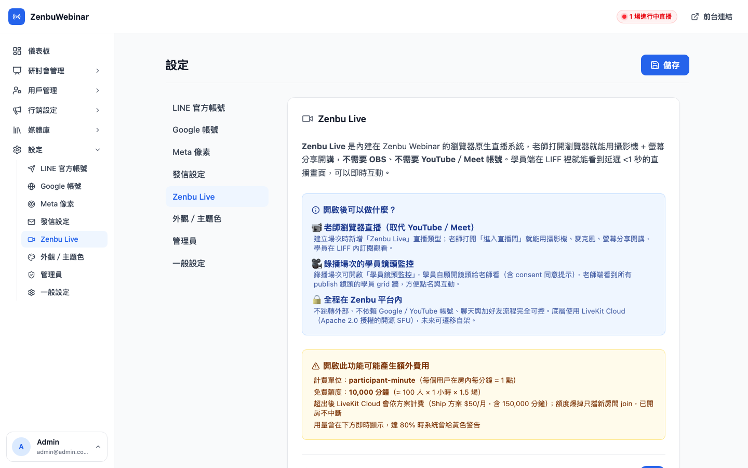Open the 發信設定 settings tab

click(217, 175)
